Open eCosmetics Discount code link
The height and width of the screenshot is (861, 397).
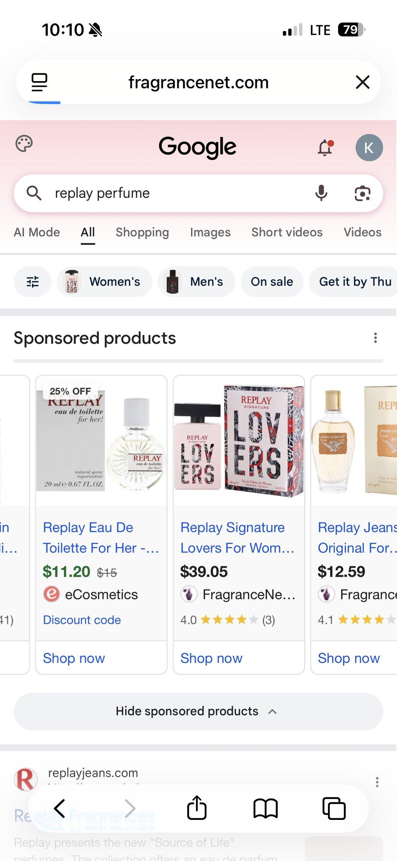pos(82,620)
